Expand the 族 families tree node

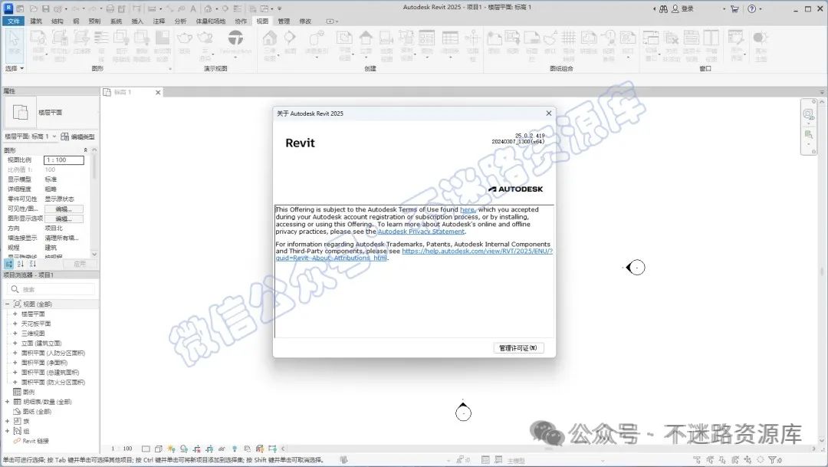click(x=8, y=421)
